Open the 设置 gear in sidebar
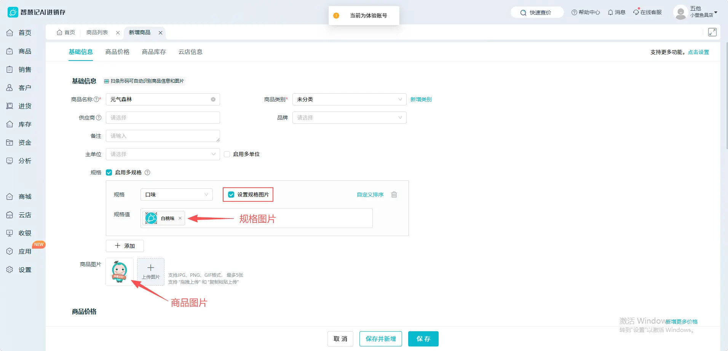The width and height of the screenshot is (728, 351). [10, 270]
